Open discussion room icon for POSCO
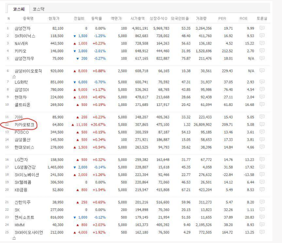282x243 pixels. pos(262,132)
